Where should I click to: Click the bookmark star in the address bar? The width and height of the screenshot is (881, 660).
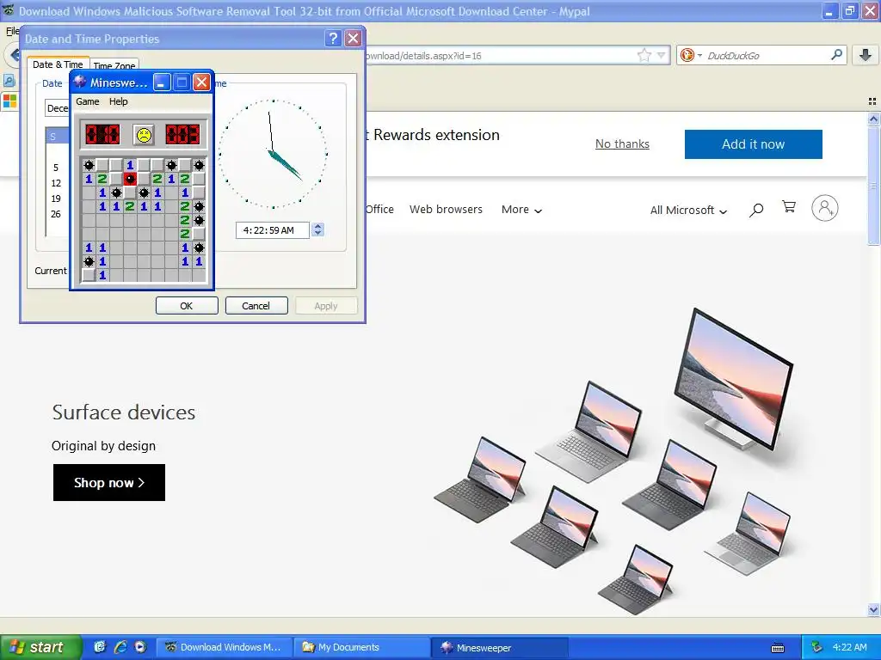(644, 55)
